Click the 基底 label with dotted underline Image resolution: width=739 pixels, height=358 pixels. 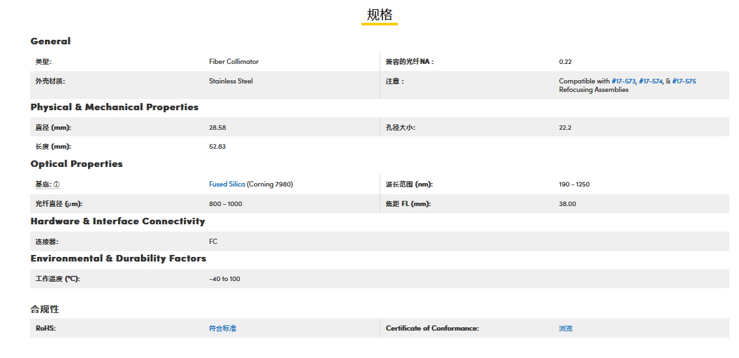[43, 185]
